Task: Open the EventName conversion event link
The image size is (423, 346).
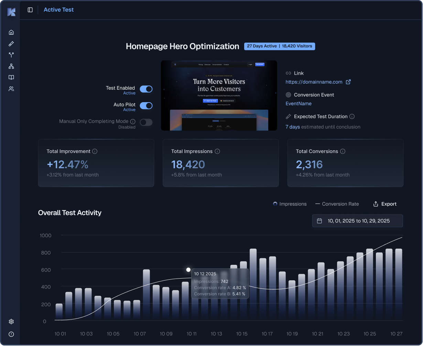Action: [299, 103]
